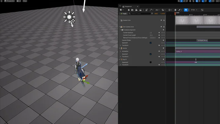Toggle the blue Snapping magnet button

[186, 10]
